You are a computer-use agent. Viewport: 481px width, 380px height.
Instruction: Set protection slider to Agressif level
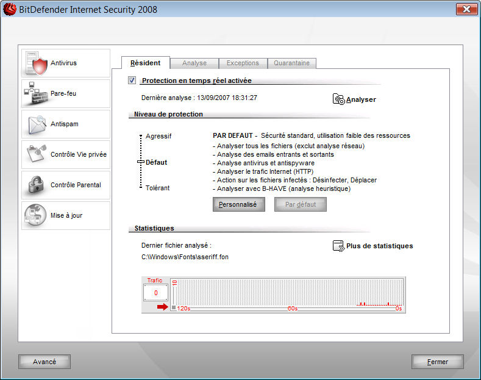140,137
